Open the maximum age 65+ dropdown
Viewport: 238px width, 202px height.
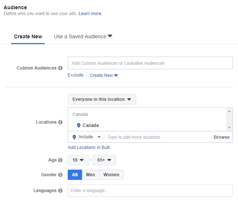[104, 160]
